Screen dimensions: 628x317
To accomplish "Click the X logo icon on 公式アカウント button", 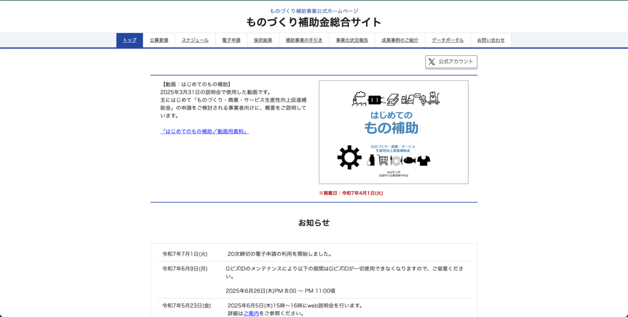I will click(432, 62).
